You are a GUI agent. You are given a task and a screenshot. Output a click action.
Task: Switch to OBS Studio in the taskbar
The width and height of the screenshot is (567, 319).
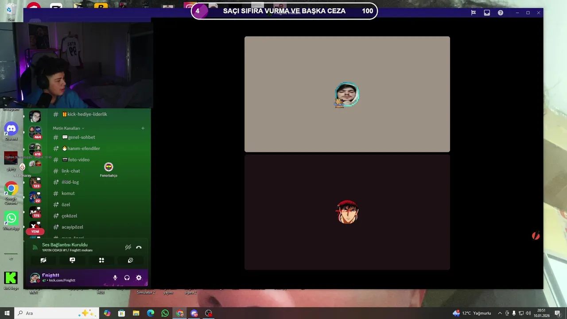click(x=209, y=313)
